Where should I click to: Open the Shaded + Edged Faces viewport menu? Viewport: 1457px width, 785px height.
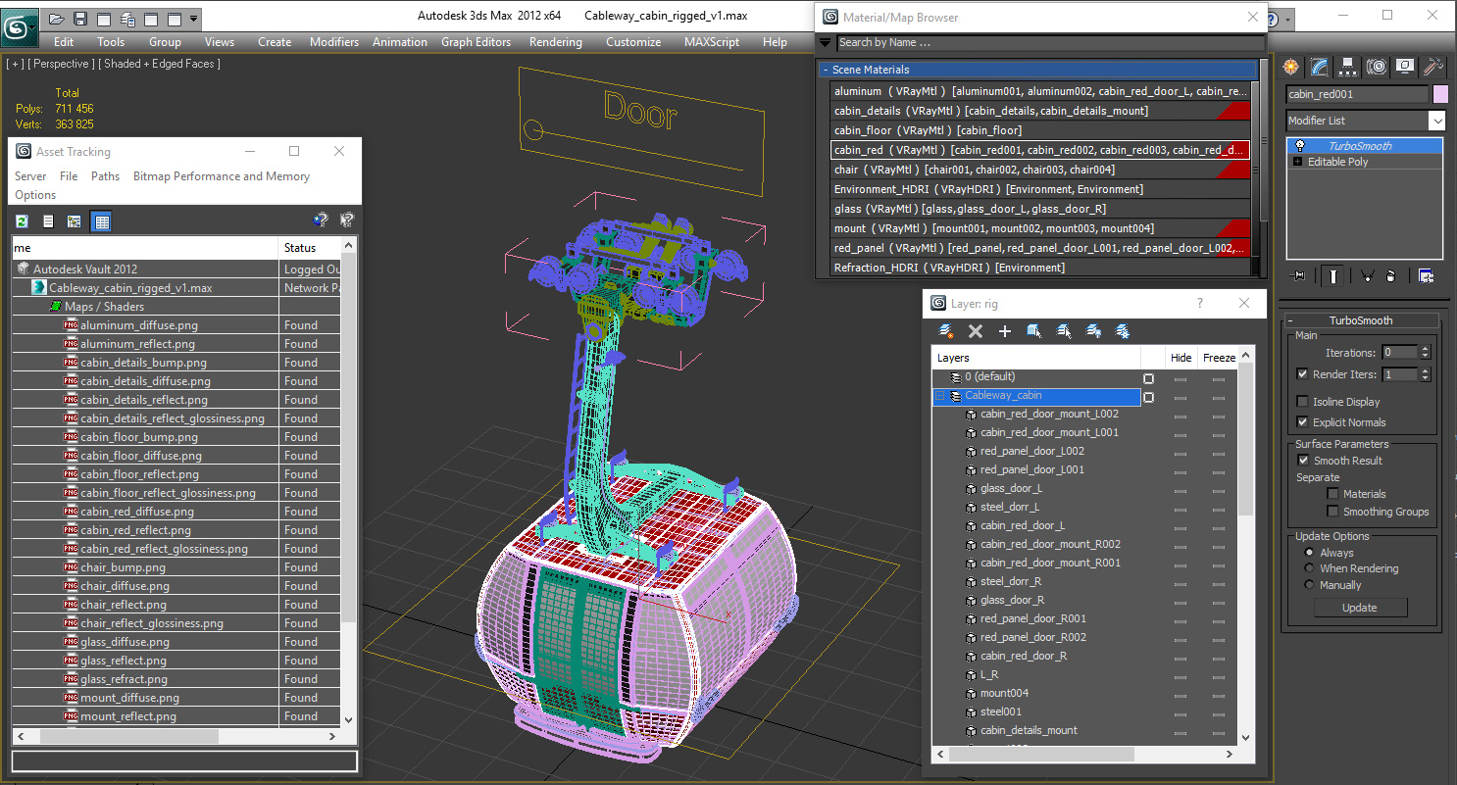(162, 64)
